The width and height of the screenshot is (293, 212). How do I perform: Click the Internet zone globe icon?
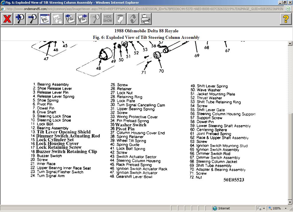click(x=215, y=208)
